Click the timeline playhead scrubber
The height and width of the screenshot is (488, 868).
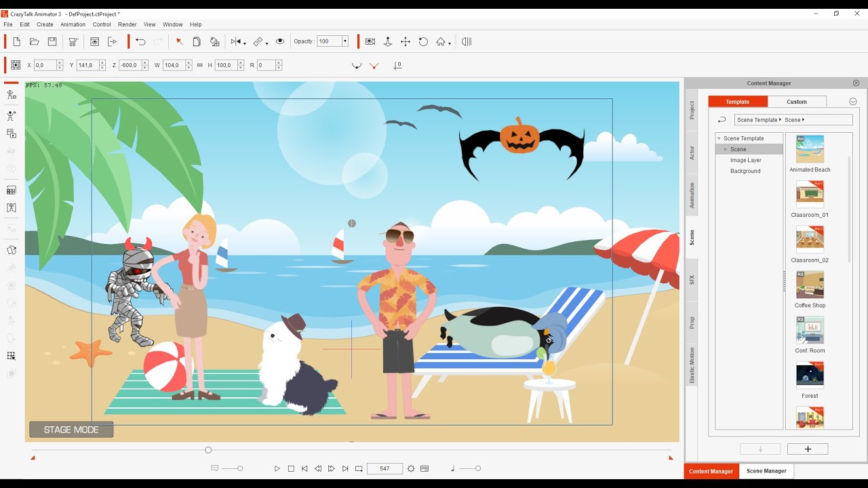pos(208,450)
